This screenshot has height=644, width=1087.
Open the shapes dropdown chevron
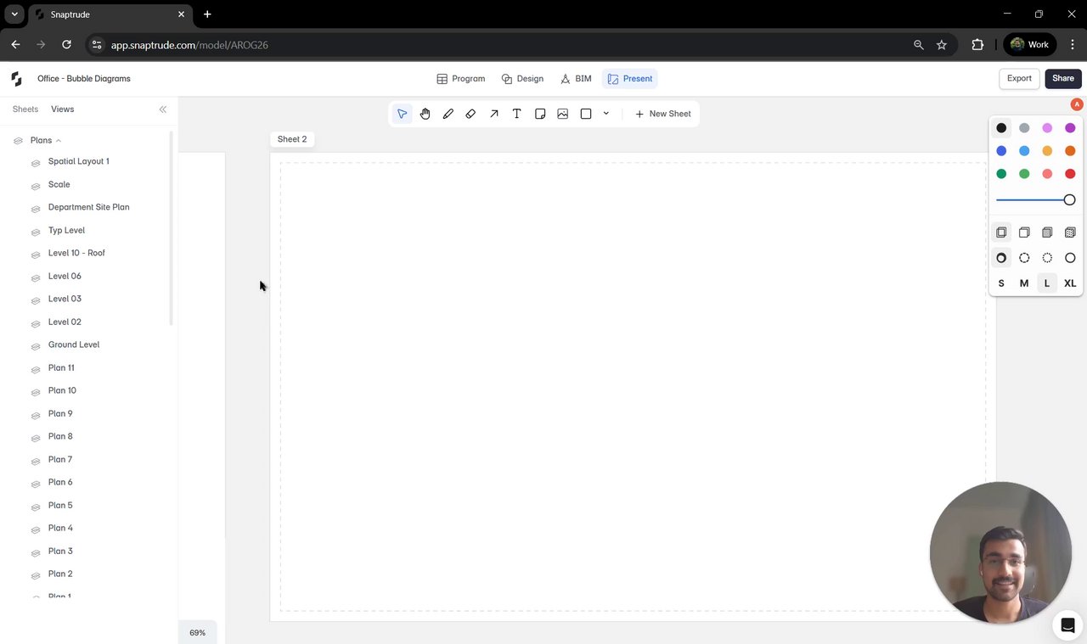click(606, 114)
